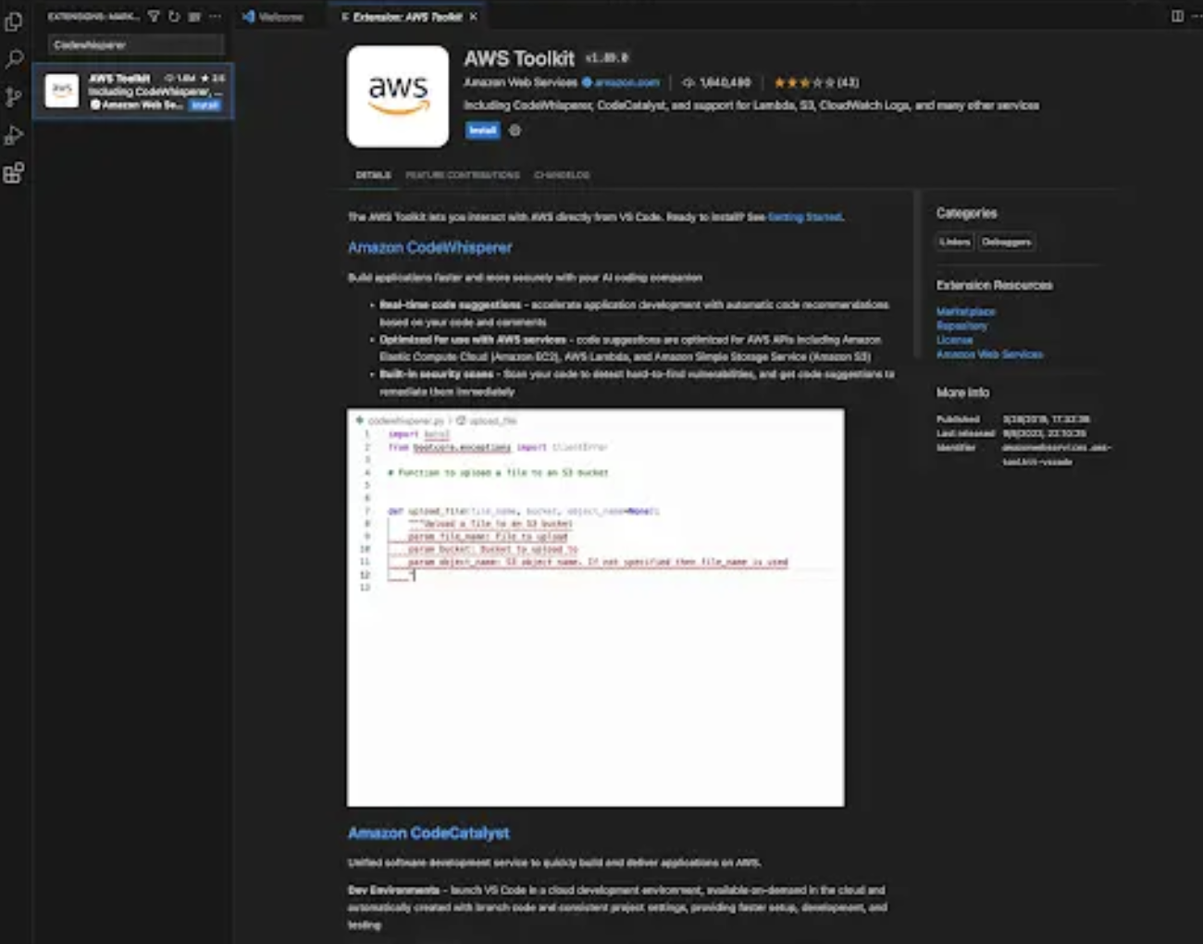Open the Feature Contributions tab
Screen dimensions: 1203x944
click(x=463, y=174)
